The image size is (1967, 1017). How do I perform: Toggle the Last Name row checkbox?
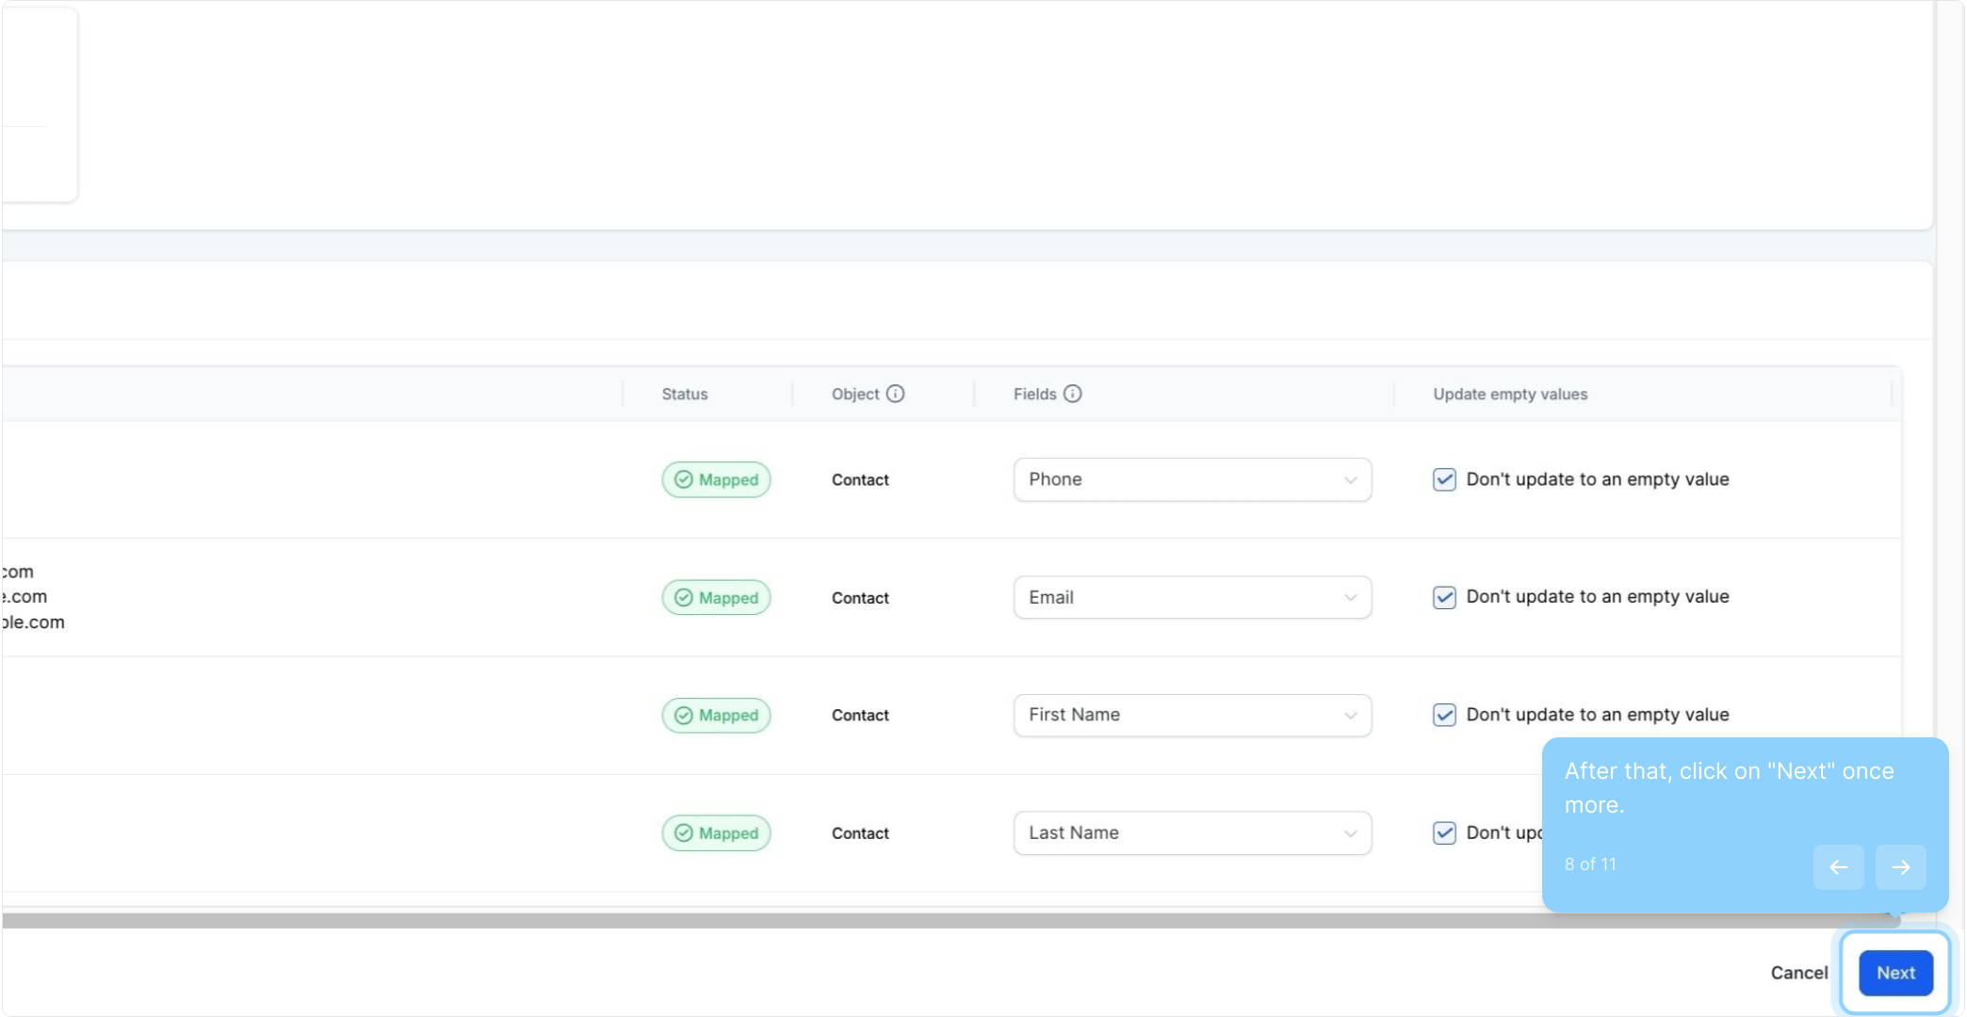pyautogui.click(x=1444, y=832)
